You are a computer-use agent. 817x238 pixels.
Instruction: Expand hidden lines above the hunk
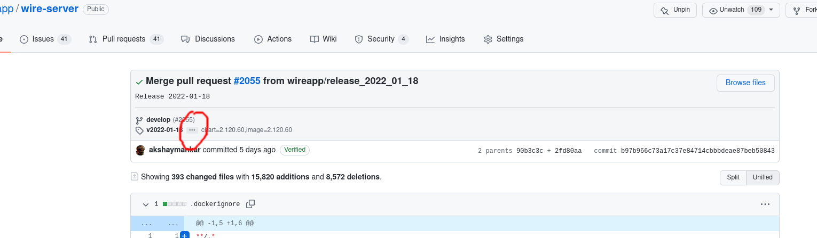click(x=157, y=224)
